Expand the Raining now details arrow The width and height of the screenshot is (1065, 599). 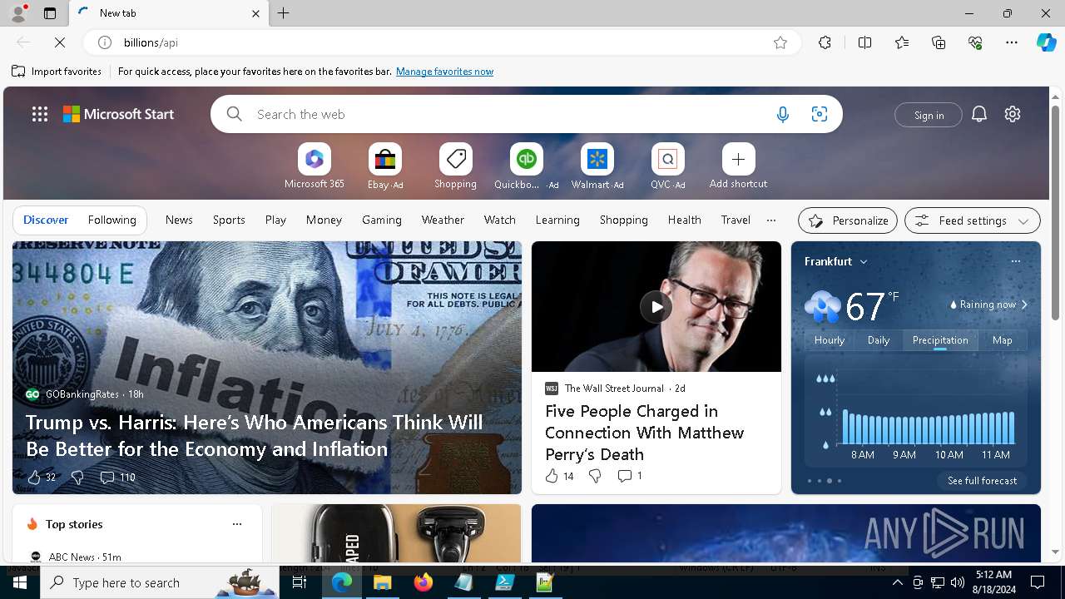tap(1024, 304)
